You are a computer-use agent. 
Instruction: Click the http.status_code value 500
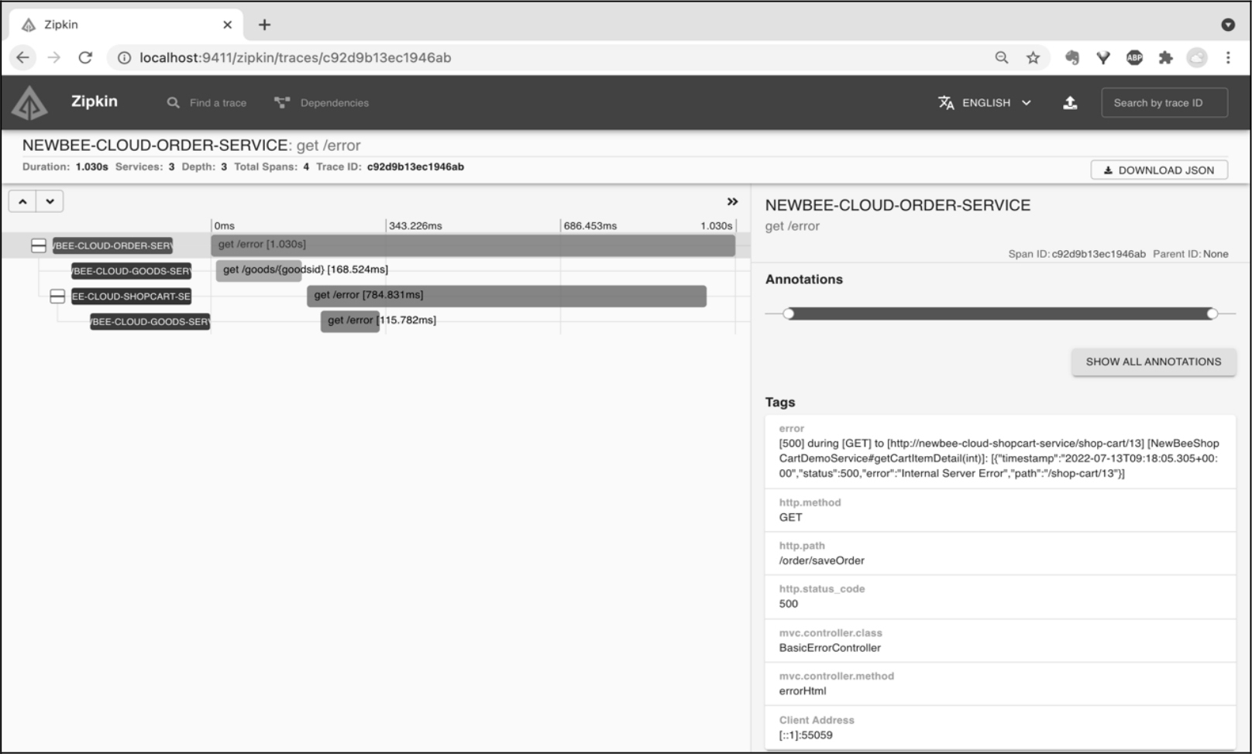point(788,604)
